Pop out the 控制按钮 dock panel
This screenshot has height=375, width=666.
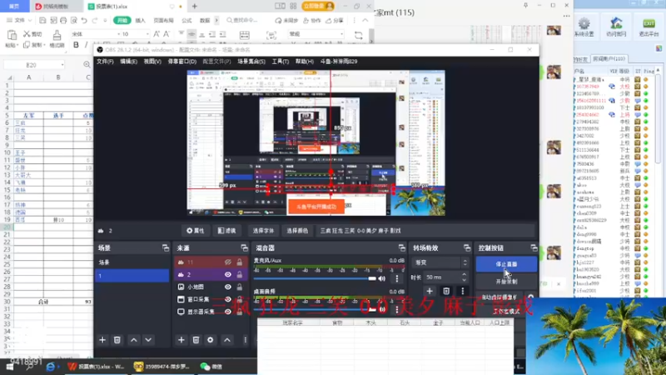coord(534,247)
